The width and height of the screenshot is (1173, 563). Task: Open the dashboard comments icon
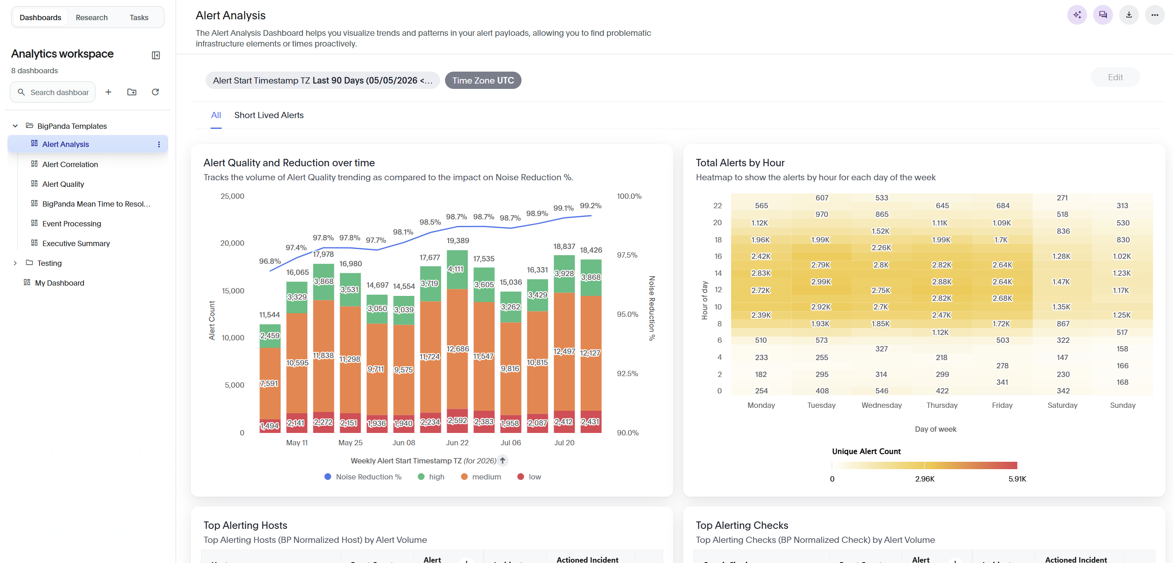[1103, 15]
